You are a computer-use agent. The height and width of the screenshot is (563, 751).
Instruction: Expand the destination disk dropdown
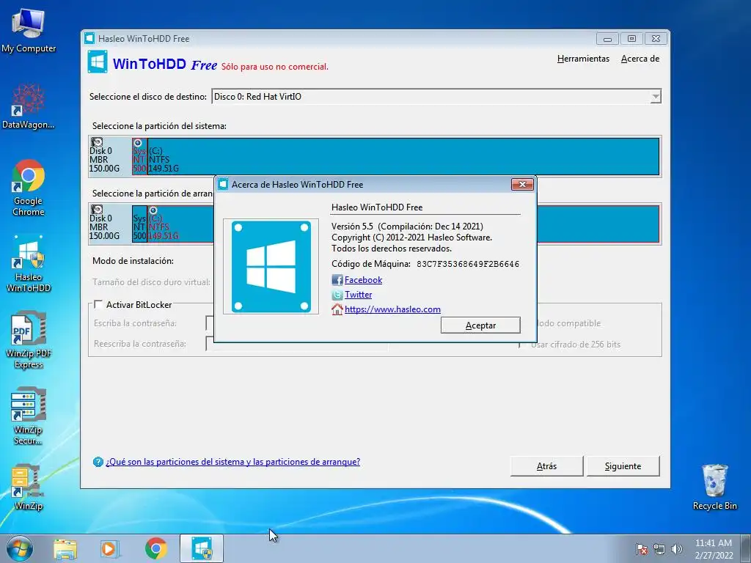656,97
